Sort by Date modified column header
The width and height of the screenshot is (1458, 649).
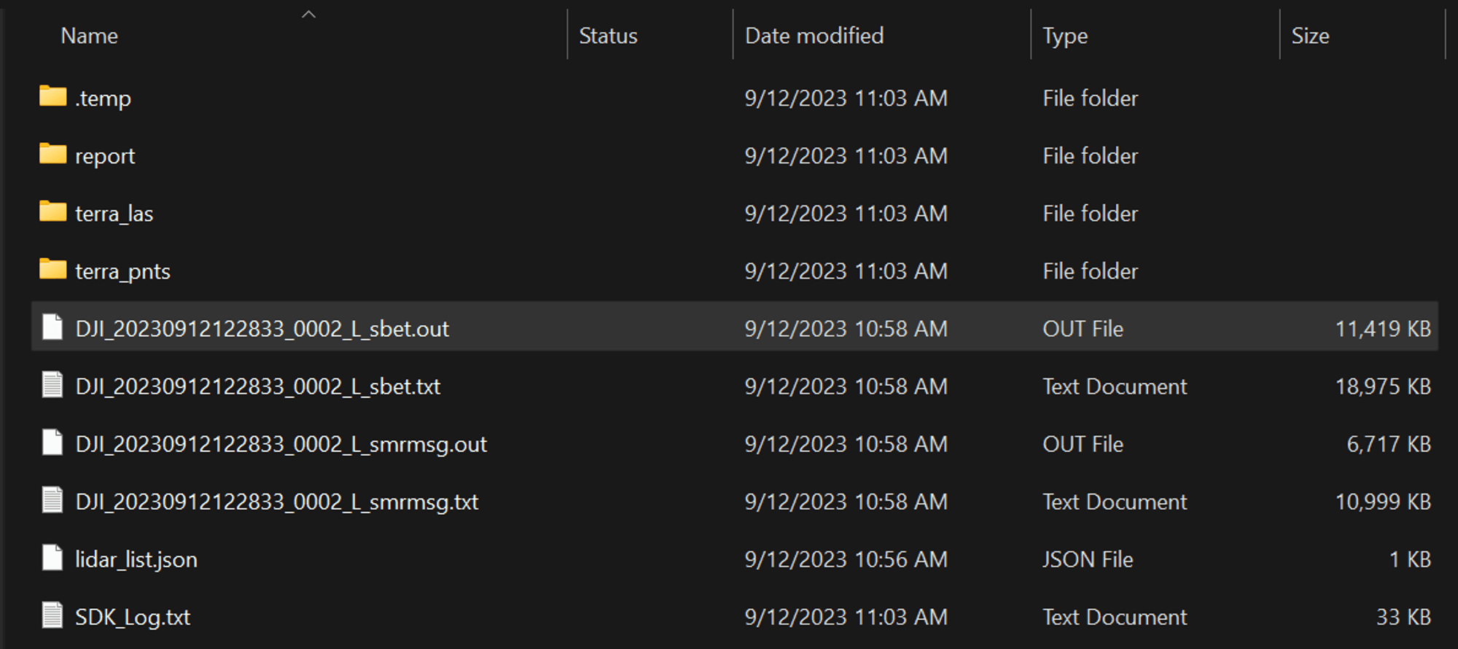[814, 36]
